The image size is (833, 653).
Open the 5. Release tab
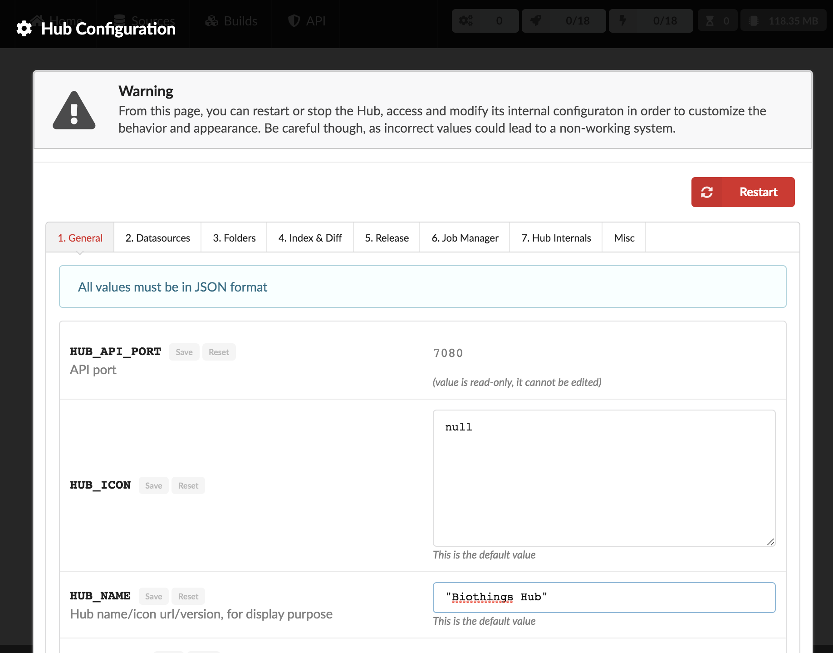tap(387, 238)
